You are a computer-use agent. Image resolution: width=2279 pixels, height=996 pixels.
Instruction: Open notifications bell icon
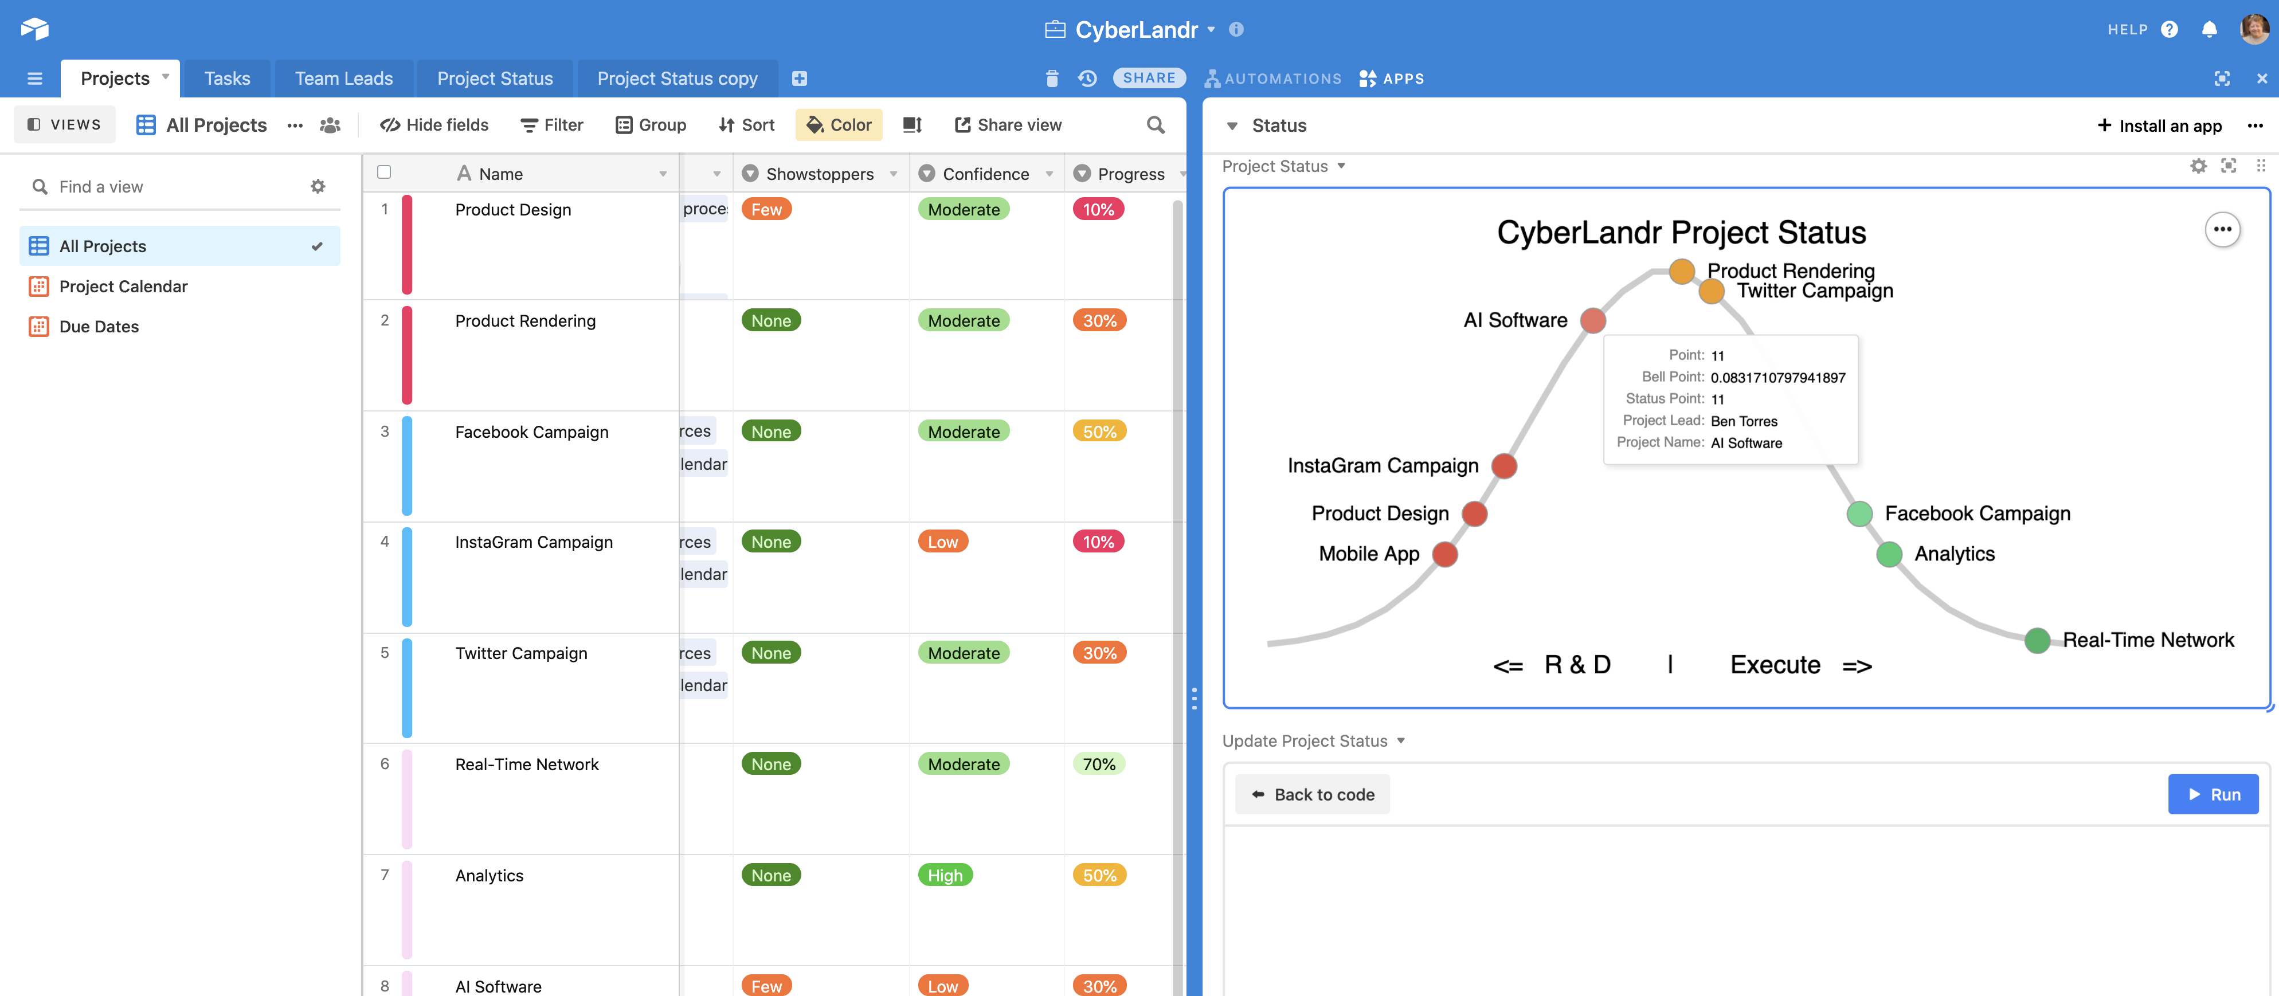click(2209, 29)
